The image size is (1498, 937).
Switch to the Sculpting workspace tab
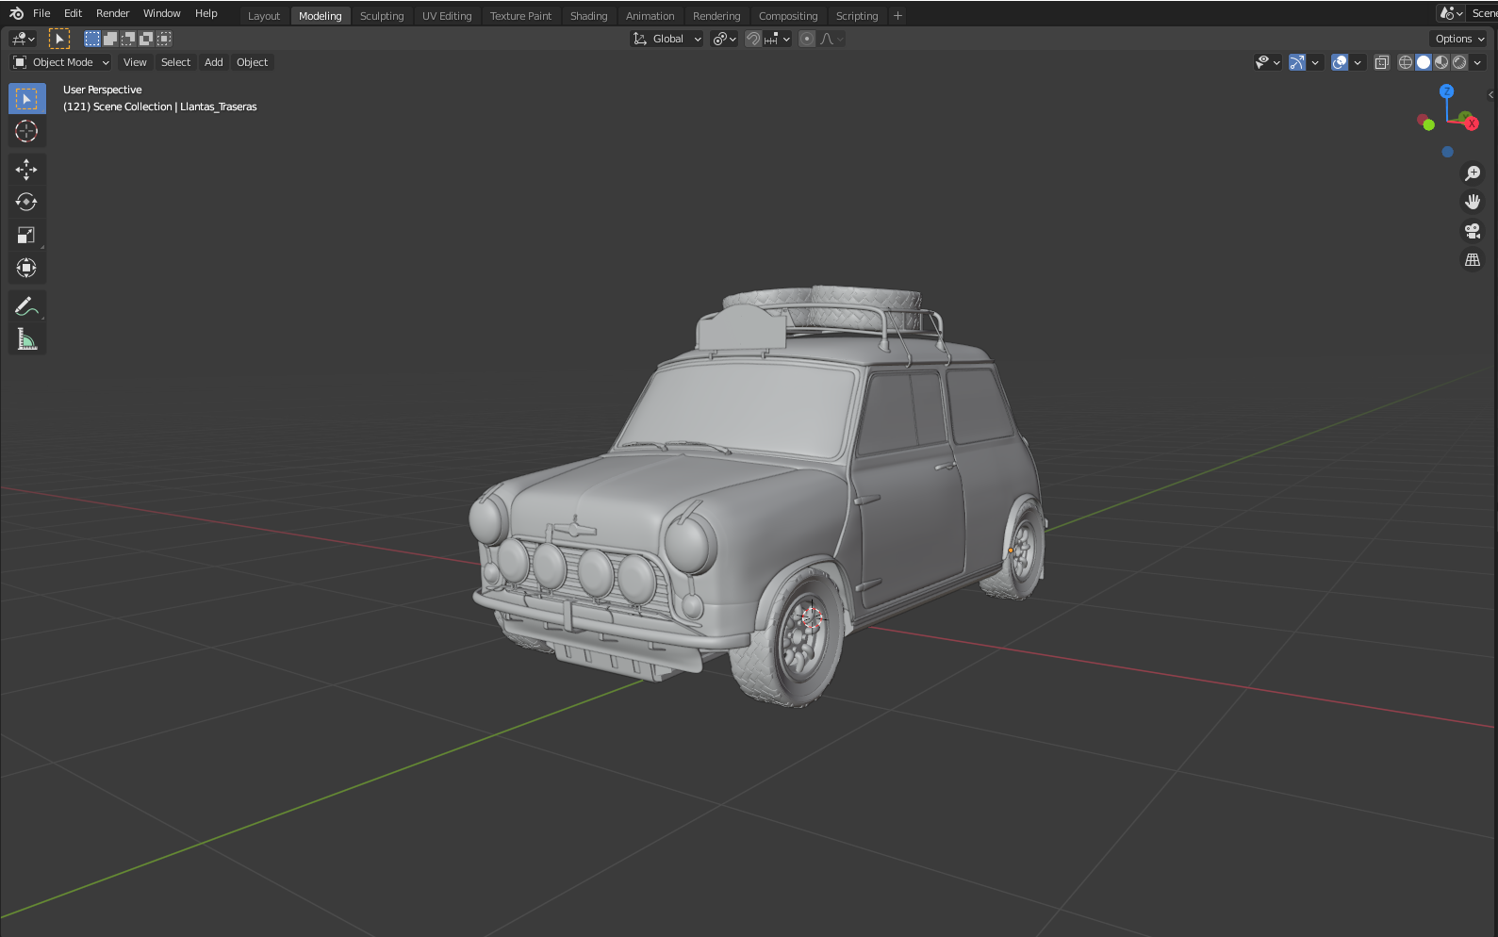pyautogui.click(x=382, y=16)
